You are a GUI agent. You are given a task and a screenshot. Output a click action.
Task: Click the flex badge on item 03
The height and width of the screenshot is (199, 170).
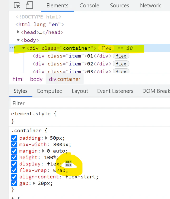[x=121, y=71]
